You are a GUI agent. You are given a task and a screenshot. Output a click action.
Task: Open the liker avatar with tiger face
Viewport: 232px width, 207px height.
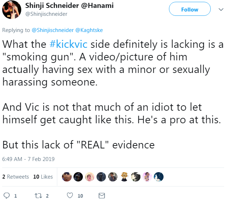(x=124, y=177)
